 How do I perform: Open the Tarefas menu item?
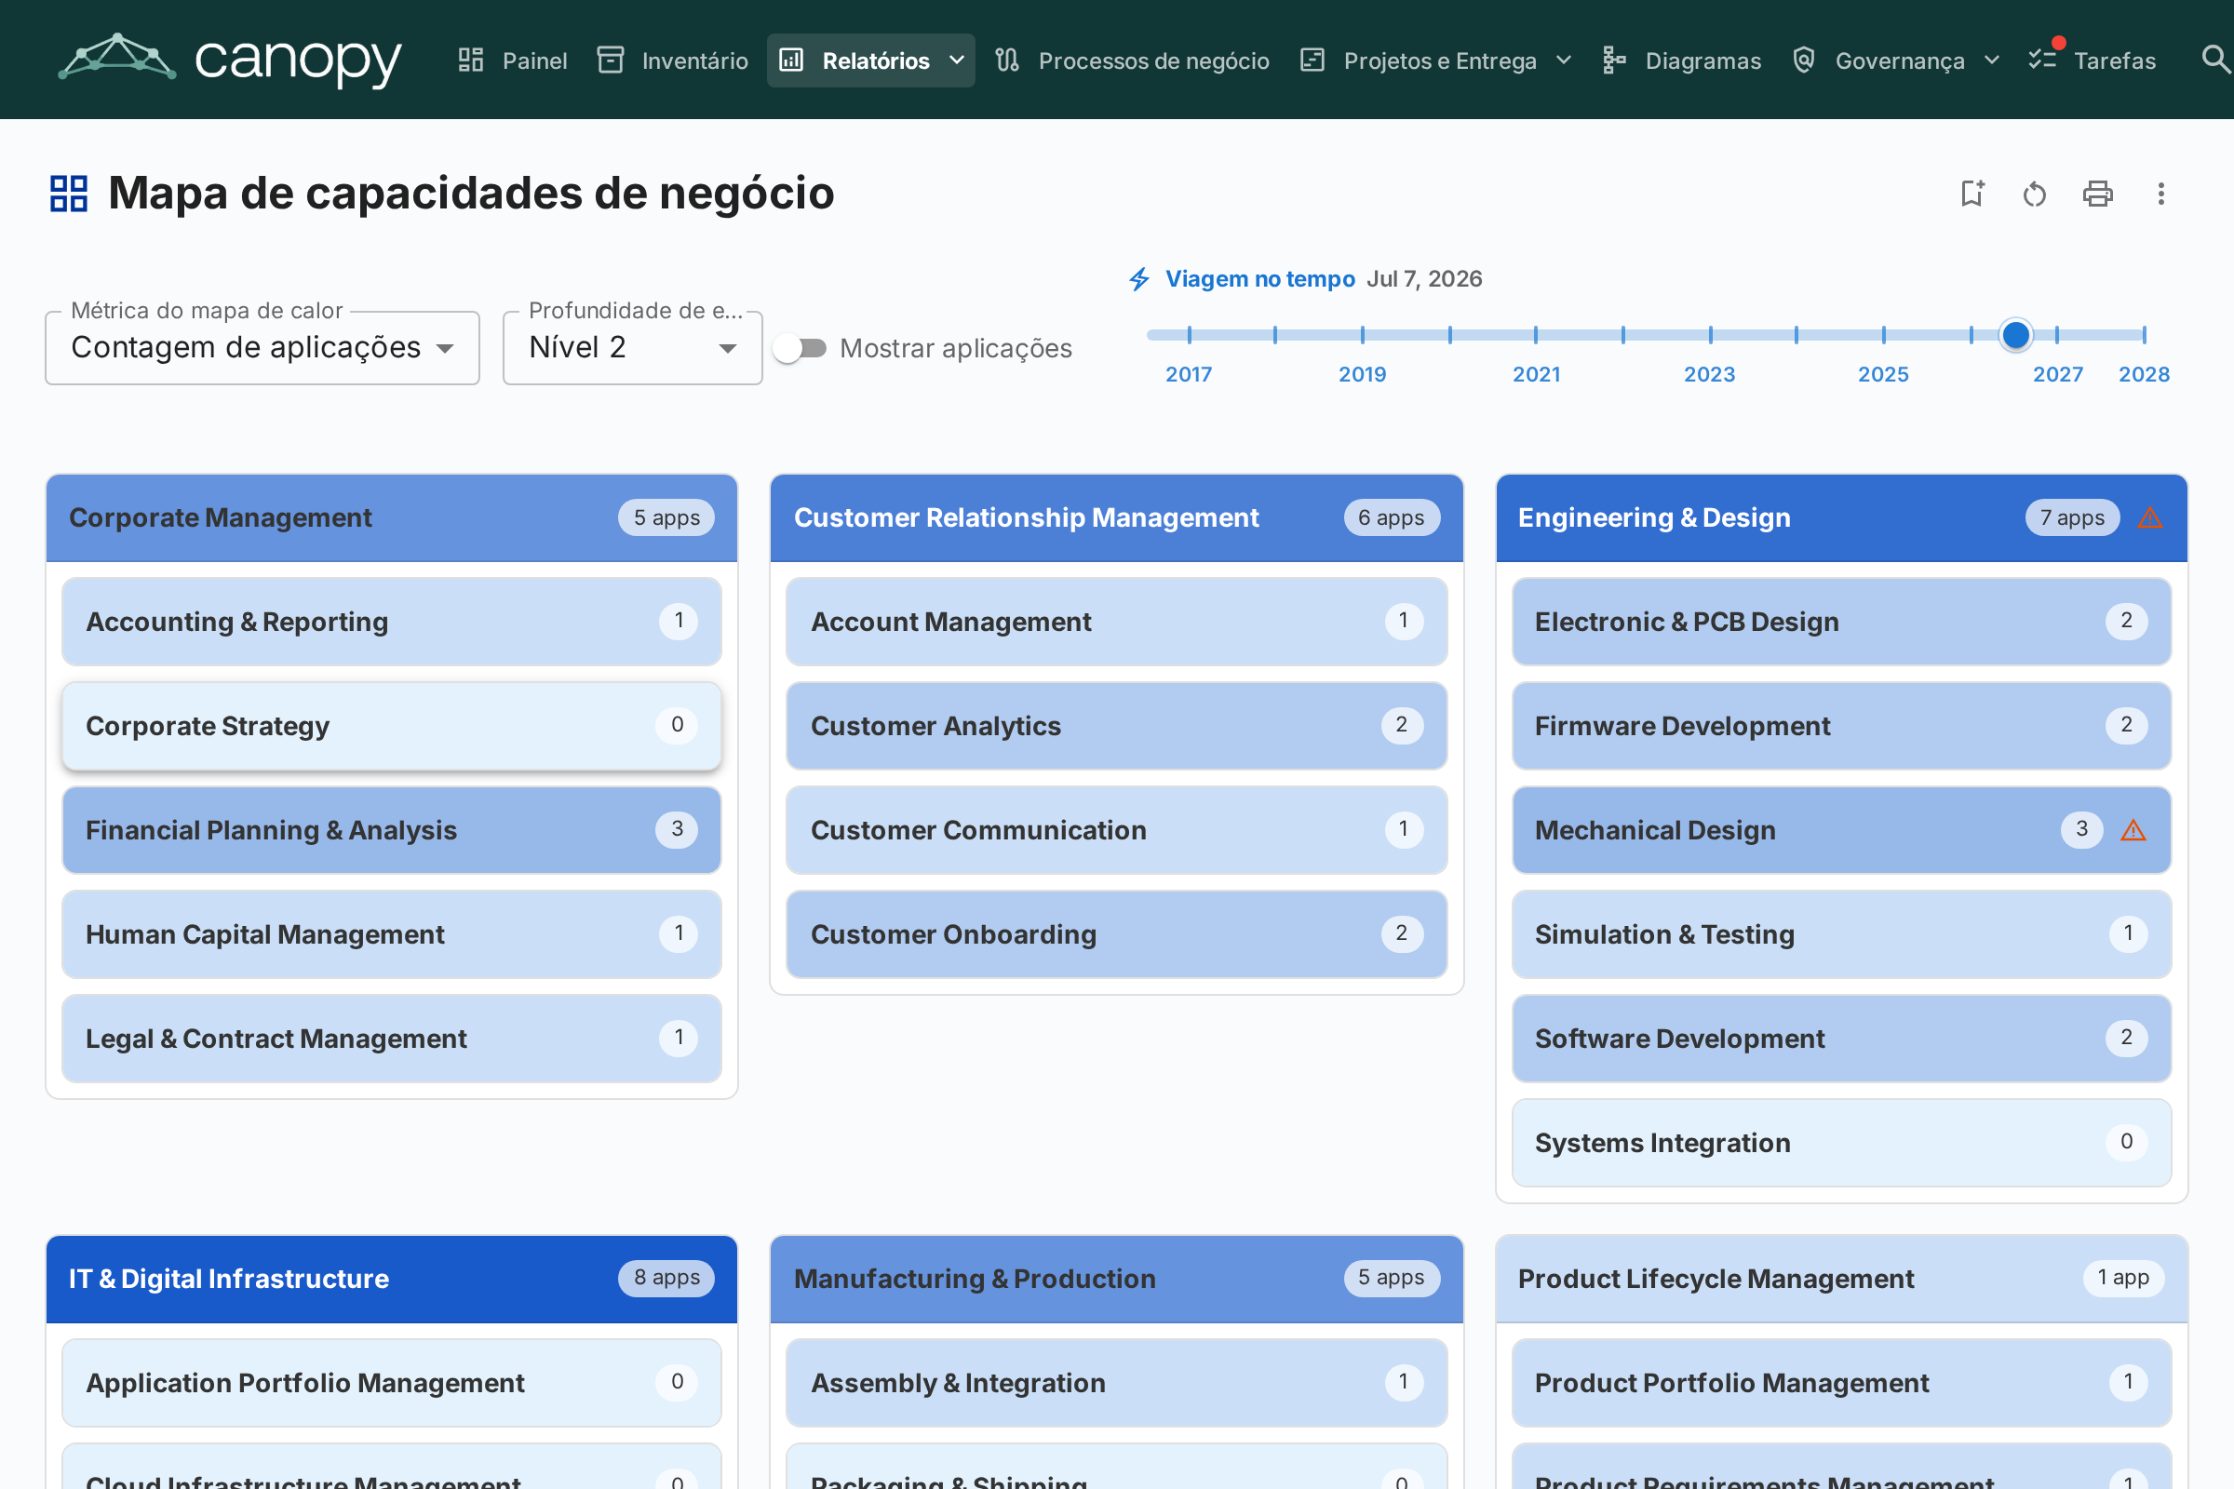coord(2092,60)
